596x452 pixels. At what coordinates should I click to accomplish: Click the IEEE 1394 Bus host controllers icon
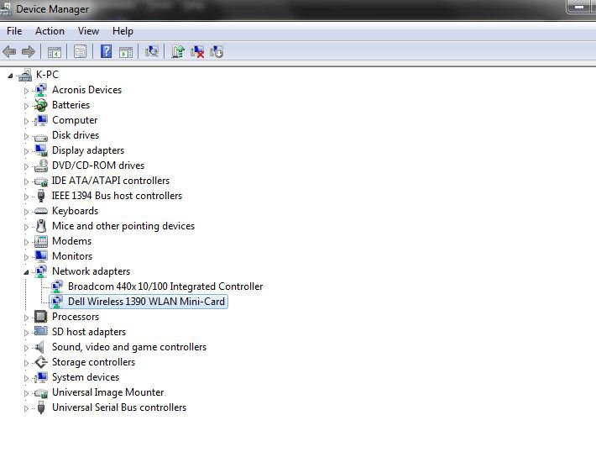point(41,196)
